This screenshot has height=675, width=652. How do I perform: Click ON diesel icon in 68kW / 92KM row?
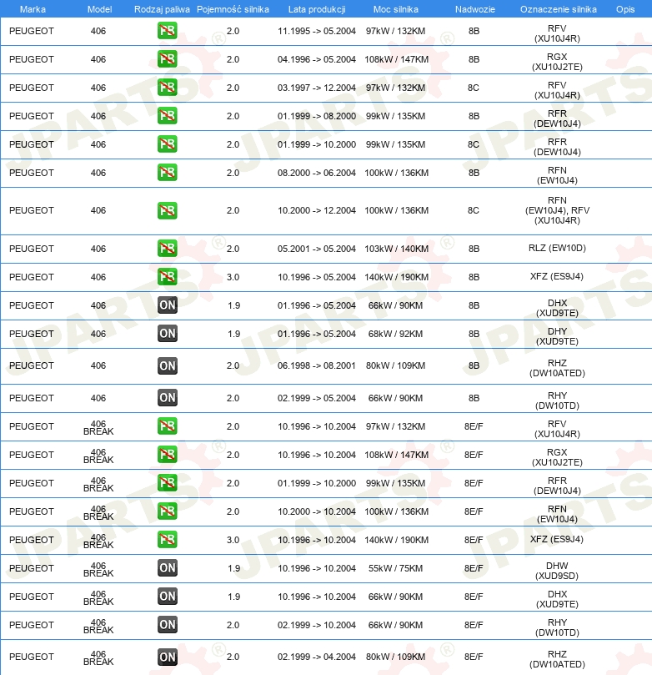click(168, 334)
